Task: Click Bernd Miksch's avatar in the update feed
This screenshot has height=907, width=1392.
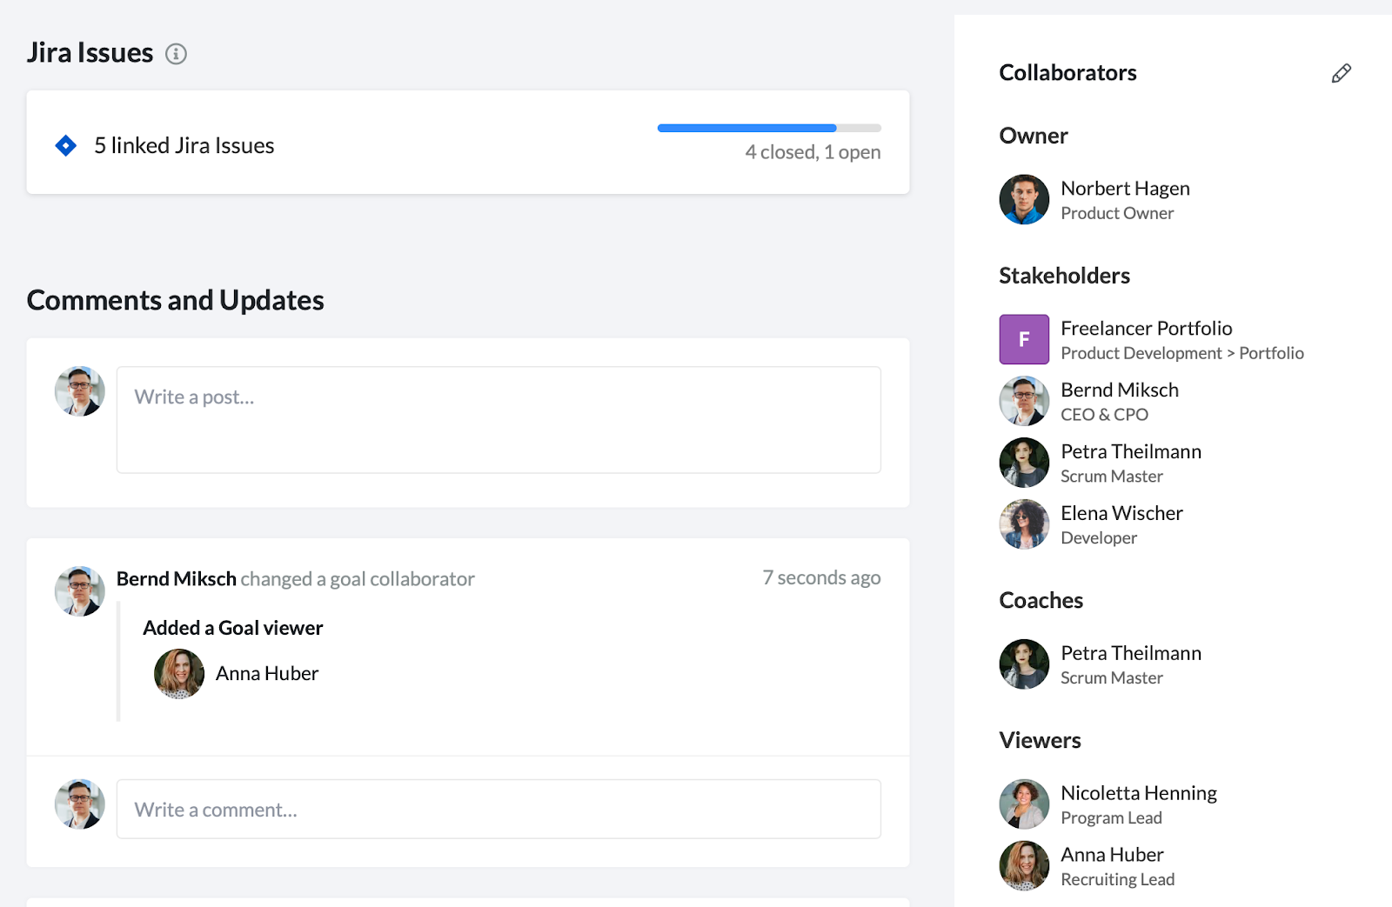Action: (79, 590)
